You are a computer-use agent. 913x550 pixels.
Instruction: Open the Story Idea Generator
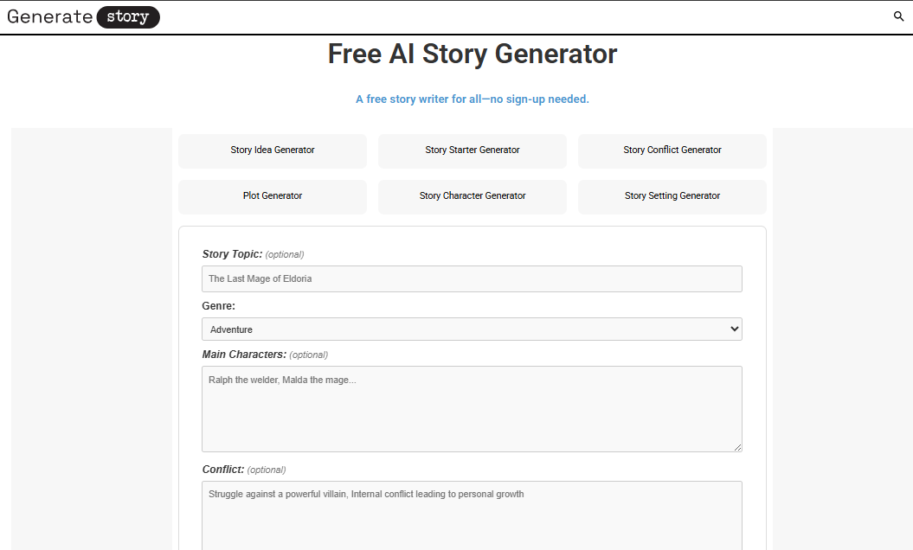tap(272, 150)
